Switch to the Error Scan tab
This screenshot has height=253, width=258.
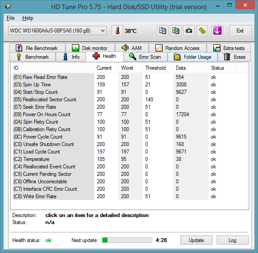click(145, 57)
